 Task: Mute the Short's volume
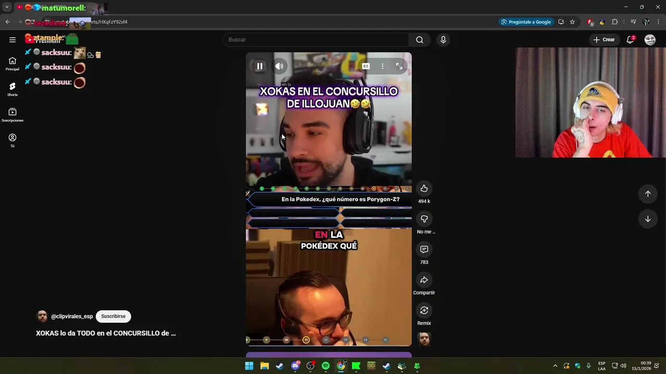coord(279,66)
